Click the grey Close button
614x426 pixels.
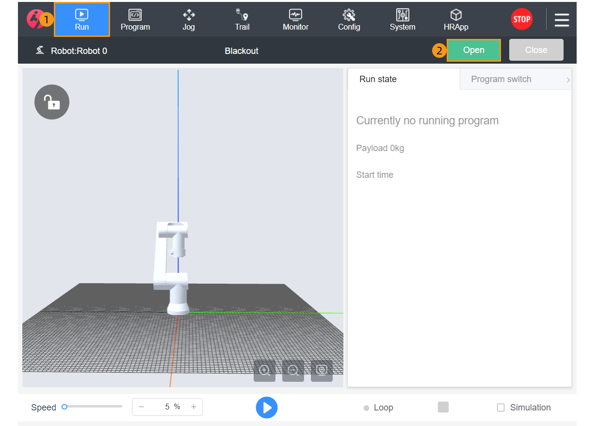(x=536, y=50)
